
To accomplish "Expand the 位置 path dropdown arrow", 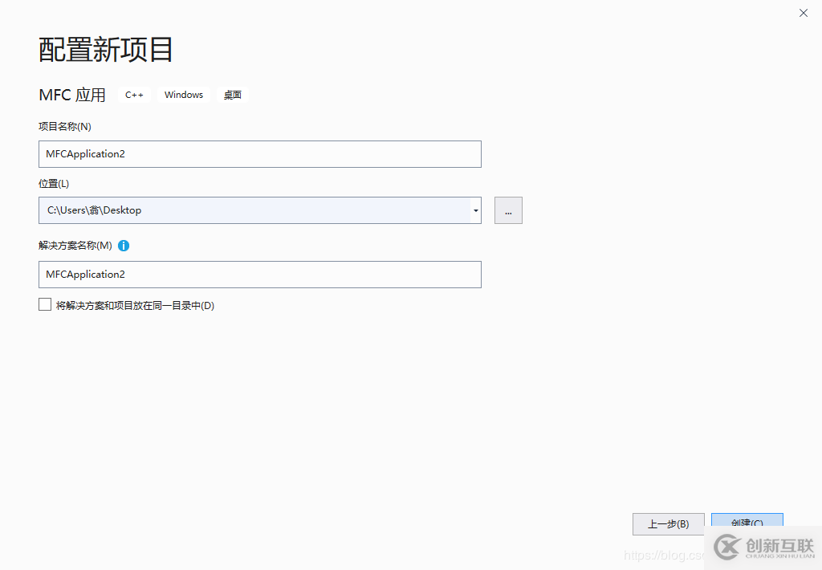I will click(x=475, y=210).
